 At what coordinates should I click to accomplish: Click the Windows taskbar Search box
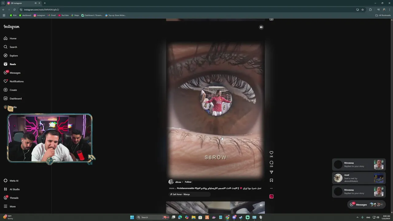[152, 217]
